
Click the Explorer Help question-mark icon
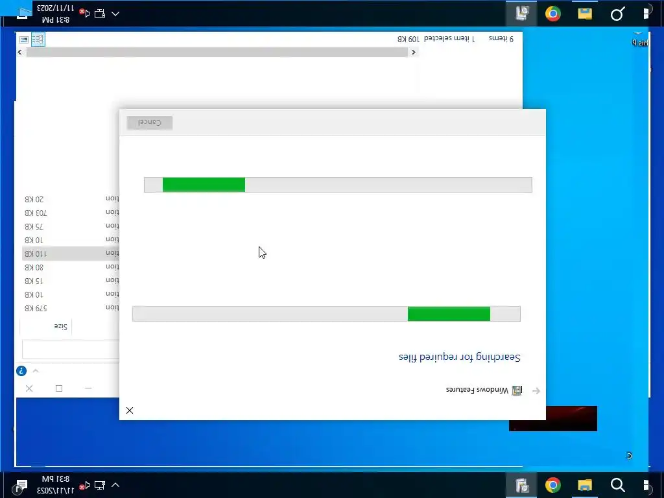tap(21, 371)
